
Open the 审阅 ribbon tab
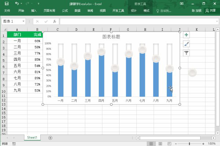(x=90, y=11)
